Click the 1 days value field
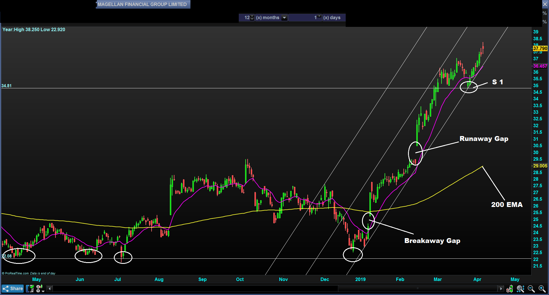This screenshot has height=295, width=549. pos(303,18)
